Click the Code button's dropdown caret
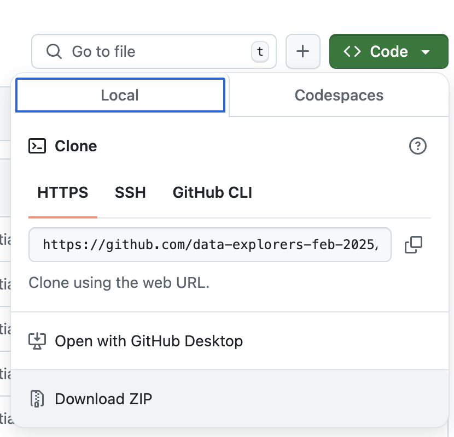 pos(426,52)
